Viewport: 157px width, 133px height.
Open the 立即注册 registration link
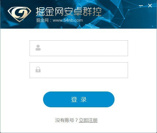click(88, 120)
